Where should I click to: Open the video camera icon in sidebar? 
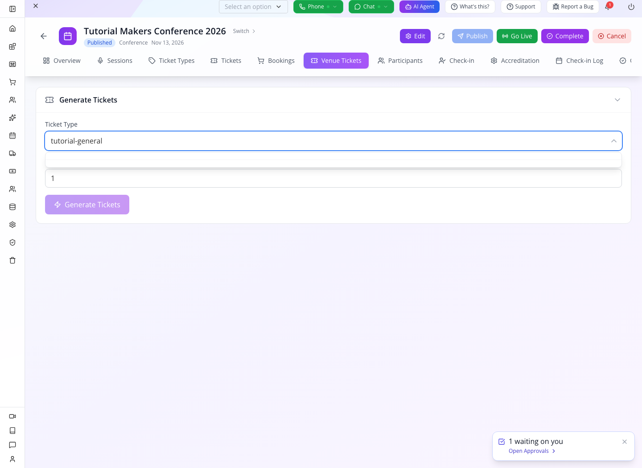pos(12,416)
